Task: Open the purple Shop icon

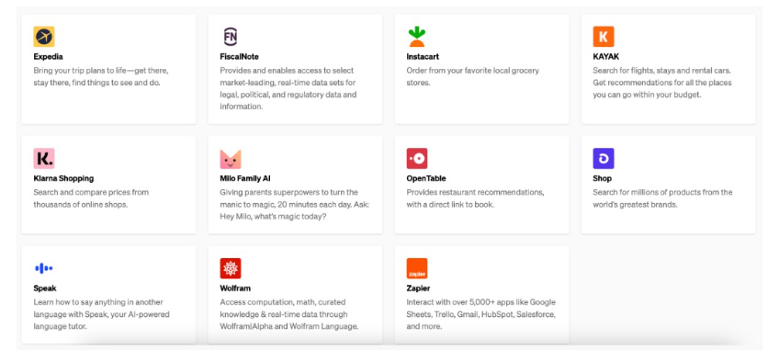Action: [x=604, y=159]
